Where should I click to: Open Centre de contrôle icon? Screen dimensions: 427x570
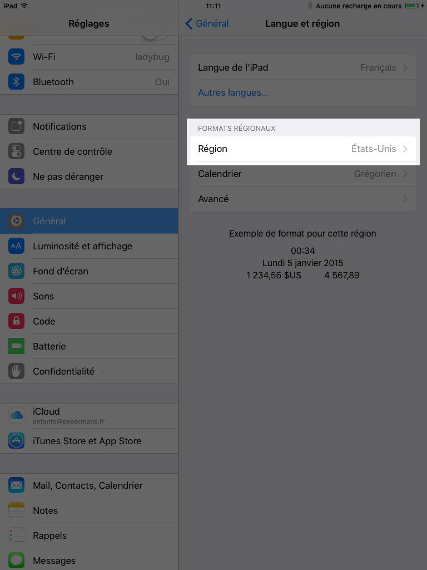(x=16, y=151)
